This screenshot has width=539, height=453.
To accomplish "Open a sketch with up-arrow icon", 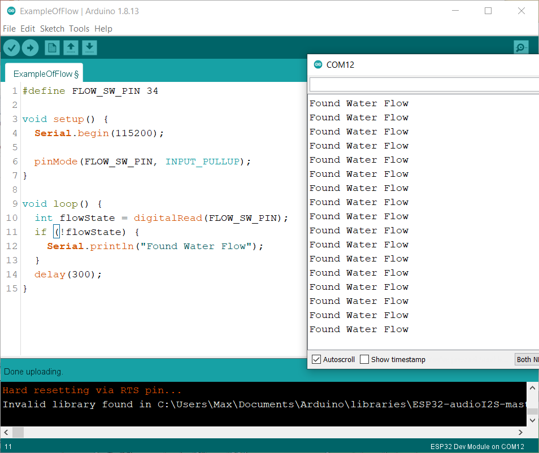I will 71,47.
